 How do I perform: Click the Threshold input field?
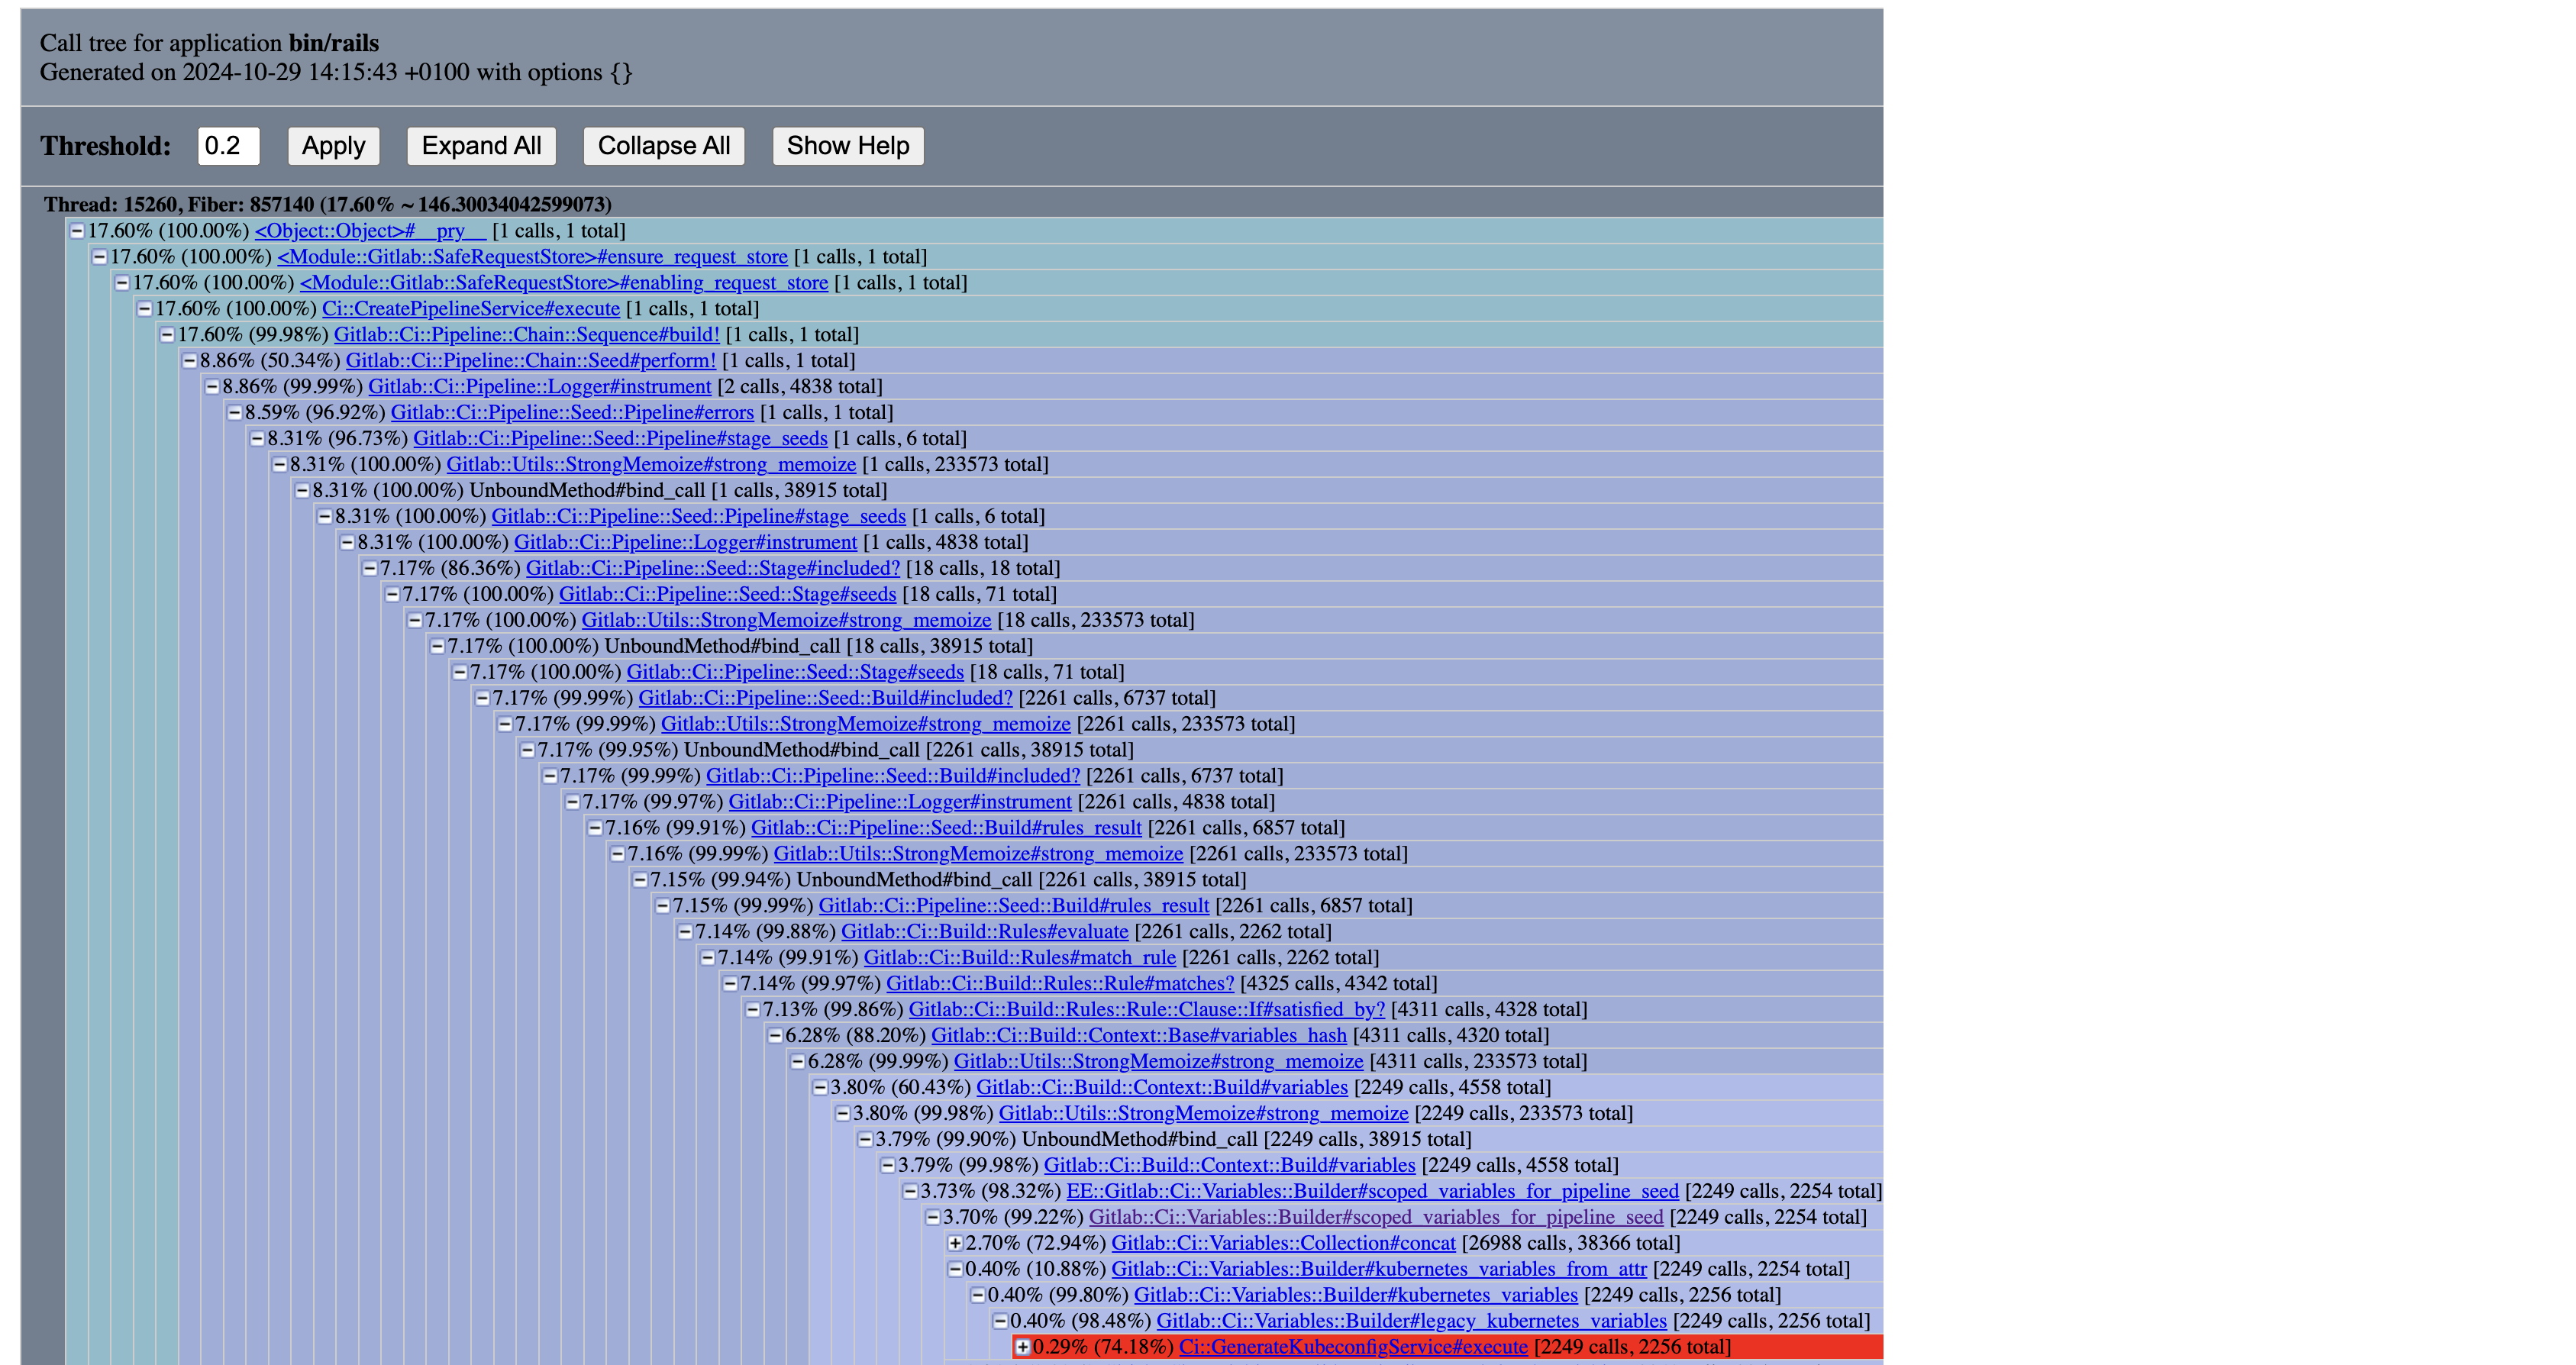pos(228,146)
